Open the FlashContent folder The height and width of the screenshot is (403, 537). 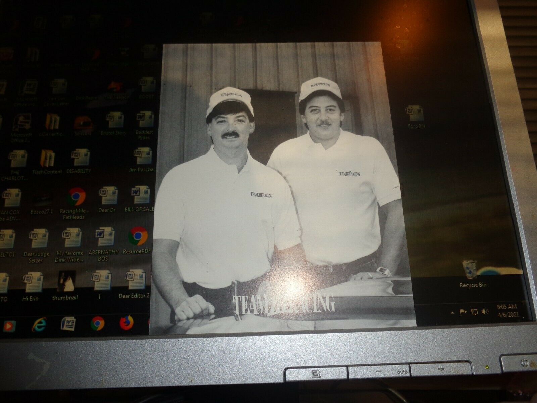(x=47, y=163)
